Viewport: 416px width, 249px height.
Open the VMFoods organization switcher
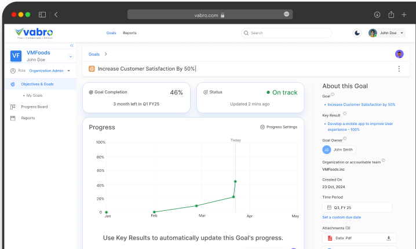[71, 56]
